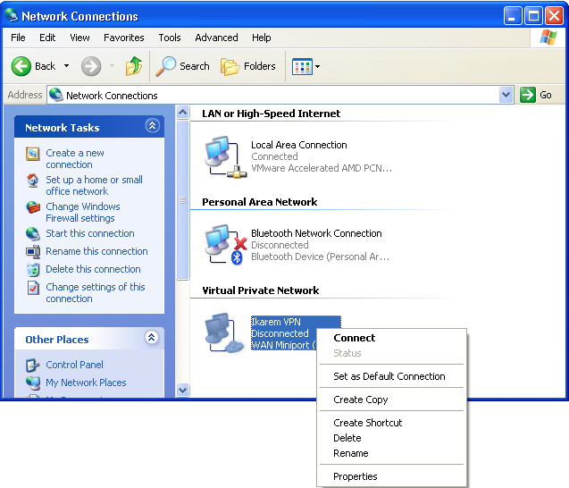Choose Set as Default Connection
This screenshot has height=488, width=569.
click(392, 376)
